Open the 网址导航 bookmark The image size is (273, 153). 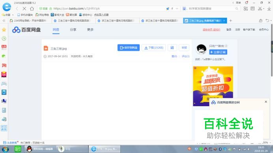42,15
